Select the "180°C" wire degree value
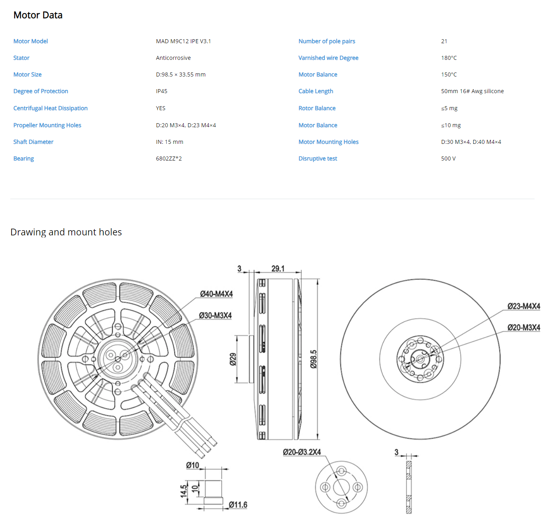 tap(449, 58)
